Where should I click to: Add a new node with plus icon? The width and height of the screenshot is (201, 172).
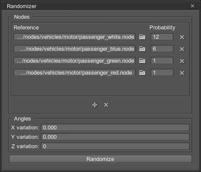click(95, 105)
